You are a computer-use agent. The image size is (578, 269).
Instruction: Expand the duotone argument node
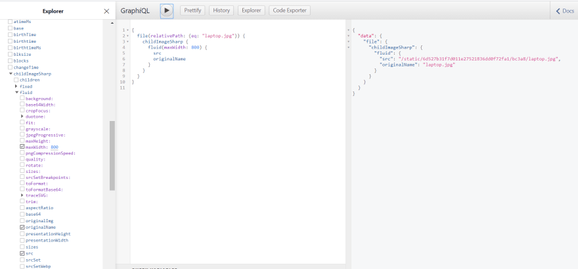pos(22,116)
